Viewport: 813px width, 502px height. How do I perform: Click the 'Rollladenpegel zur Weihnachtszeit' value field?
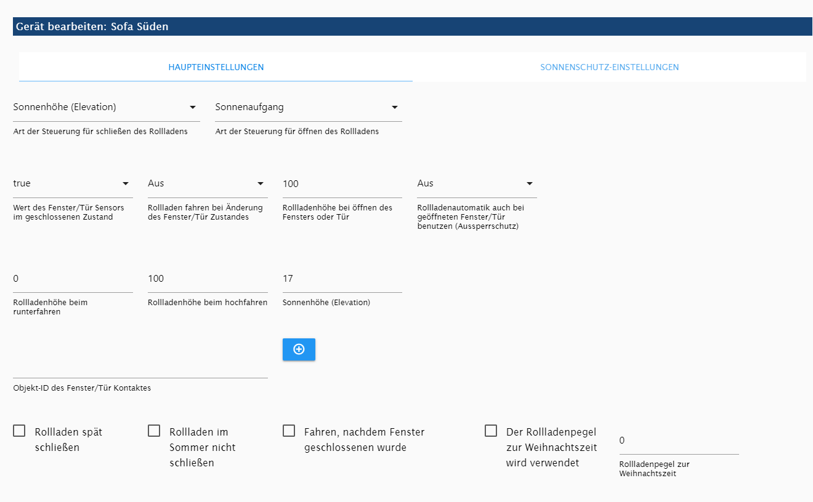(679, 440)
